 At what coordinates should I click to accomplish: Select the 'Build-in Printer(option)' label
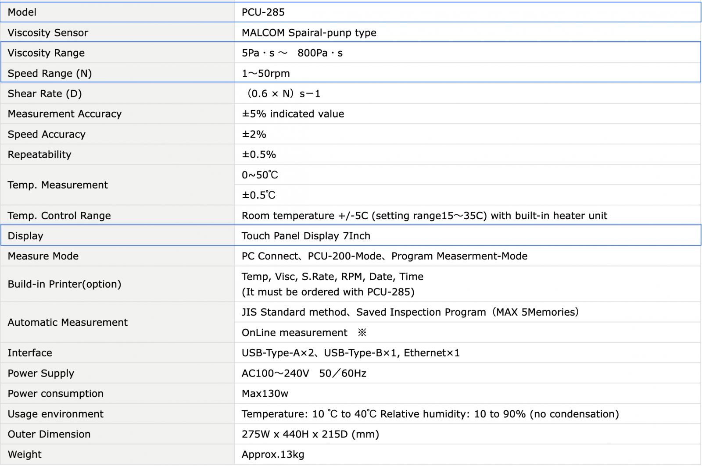click(64, 284)
